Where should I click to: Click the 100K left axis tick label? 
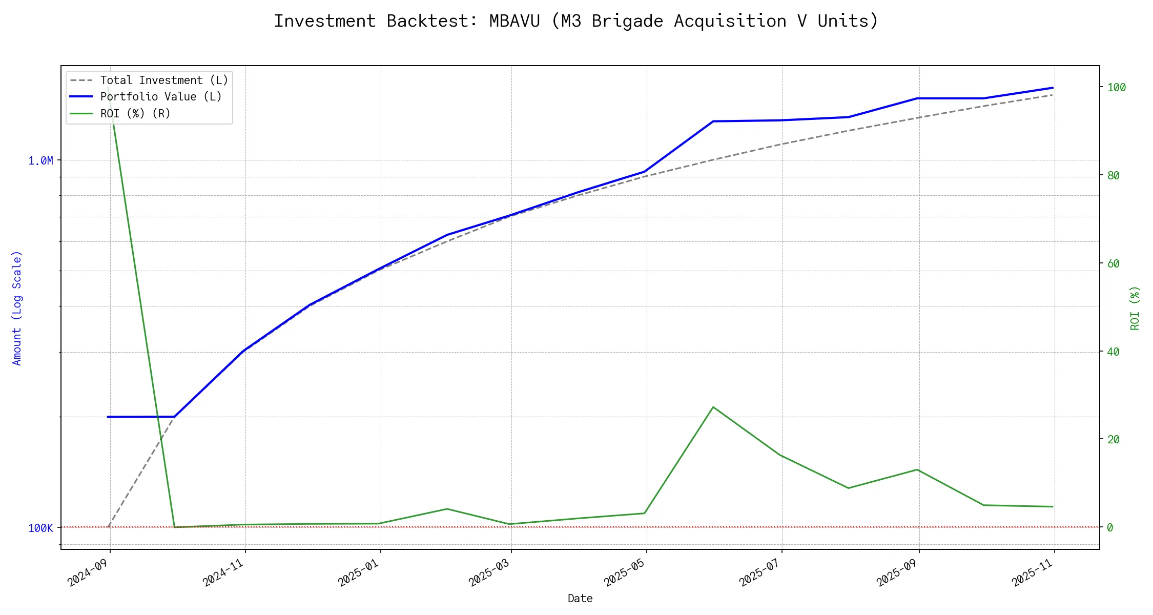point(40,528)
